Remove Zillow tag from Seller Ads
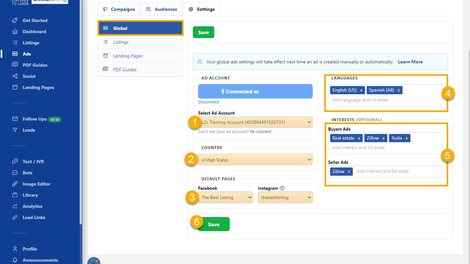Viewport: 470px width, 264px height. pyautogui.click(x=349, y=171)
